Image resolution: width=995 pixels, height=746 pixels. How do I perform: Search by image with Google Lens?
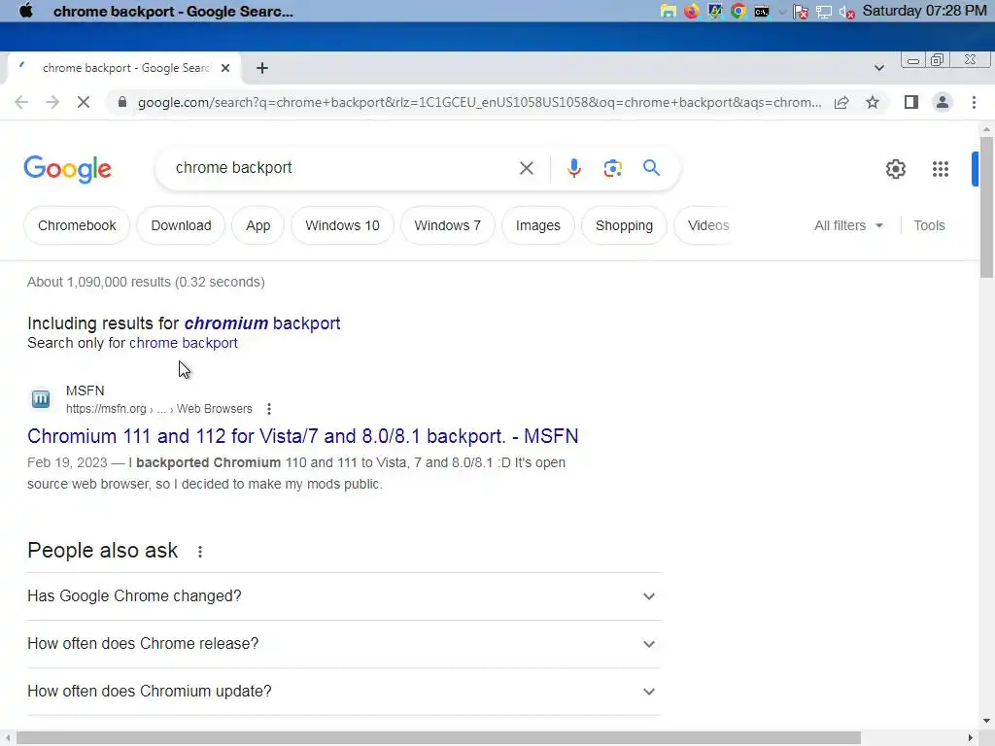click(x=612, y=168)
